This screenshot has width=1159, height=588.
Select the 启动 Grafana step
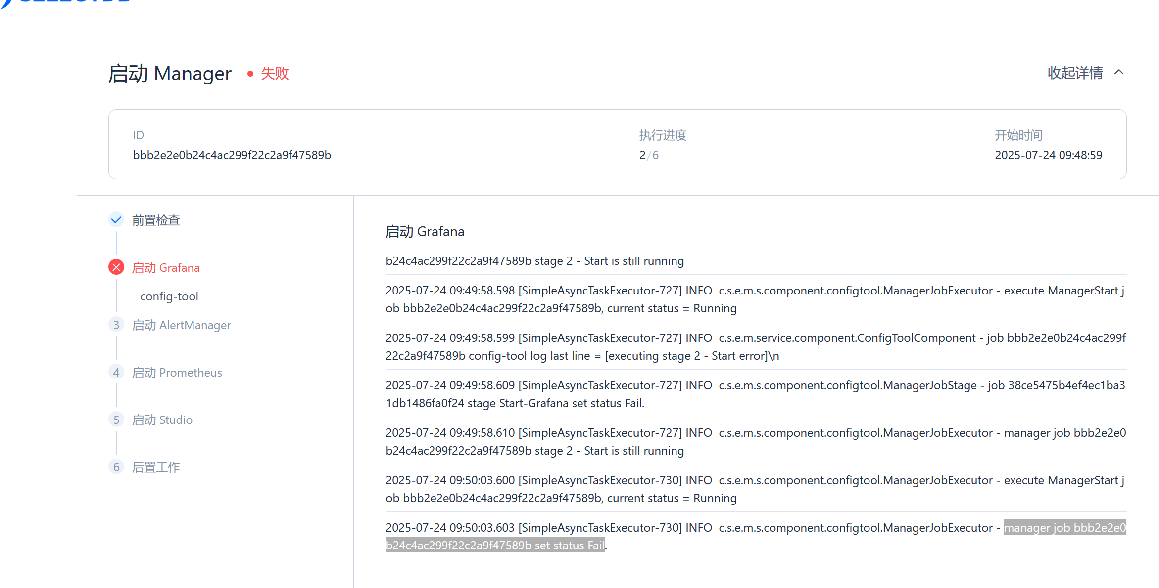click(166, 268)
